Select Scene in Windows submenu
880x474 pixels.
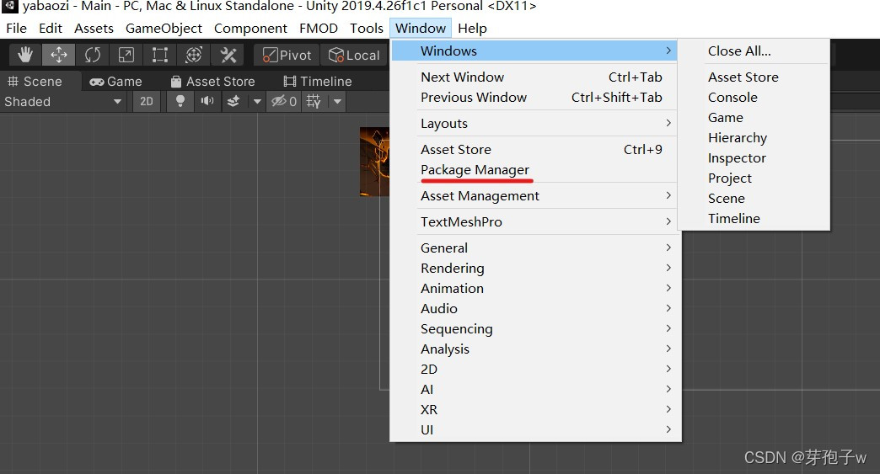coord(754,198)
